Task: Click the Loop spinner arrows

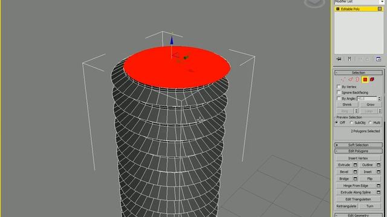Action: [380, 111]
